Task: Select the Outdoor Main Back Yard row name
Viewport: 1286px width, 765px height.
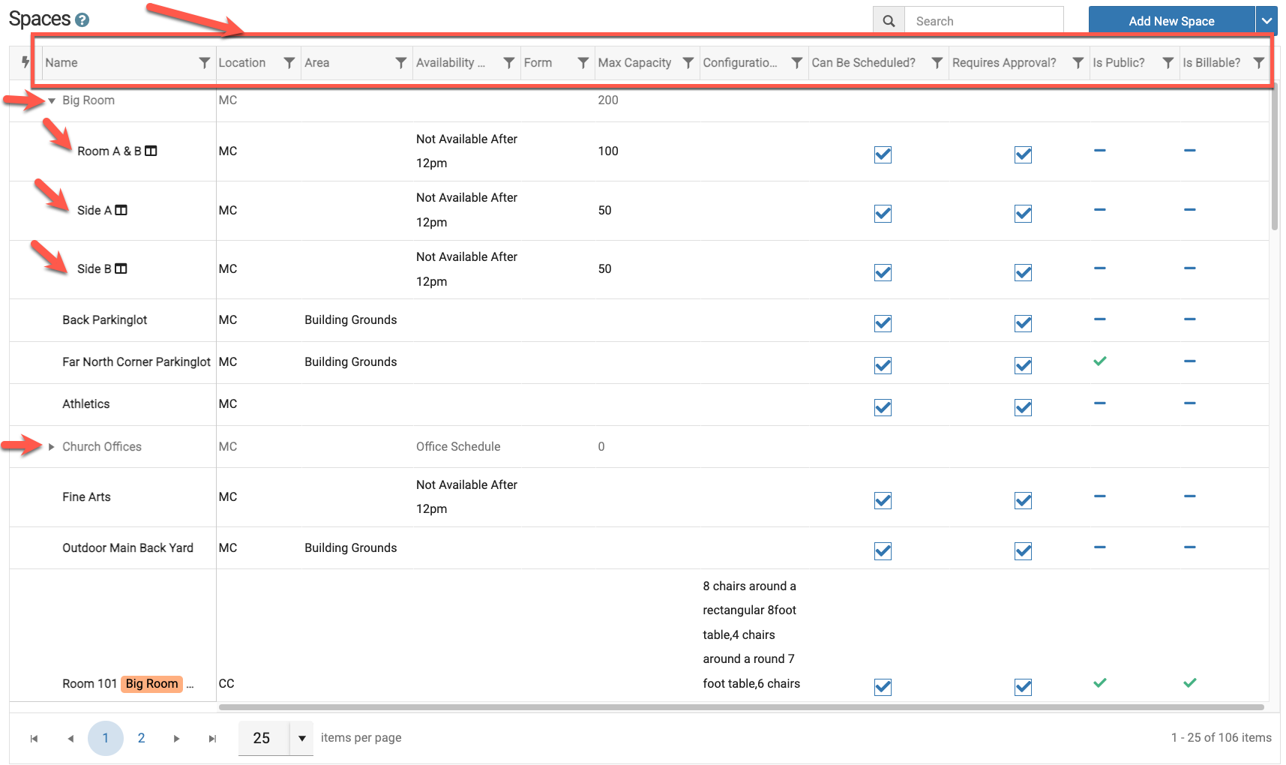Action: tap(127, 548)
